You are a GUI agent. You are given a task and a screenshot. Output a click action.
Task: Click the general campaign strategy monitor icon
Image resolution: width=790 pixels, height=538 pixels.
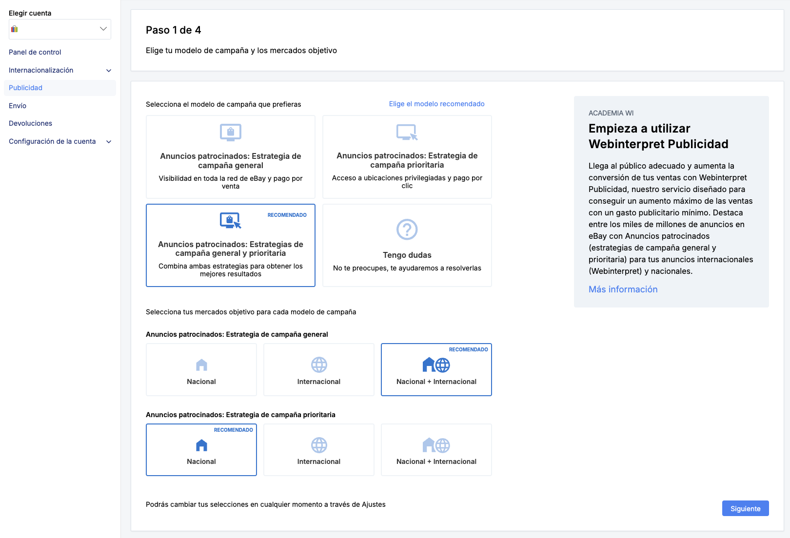click(x=231, y=132)
